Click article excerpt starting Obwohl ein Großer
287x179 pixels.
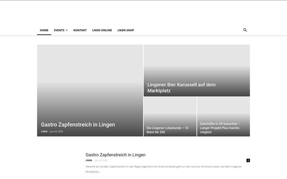[164, 169]
